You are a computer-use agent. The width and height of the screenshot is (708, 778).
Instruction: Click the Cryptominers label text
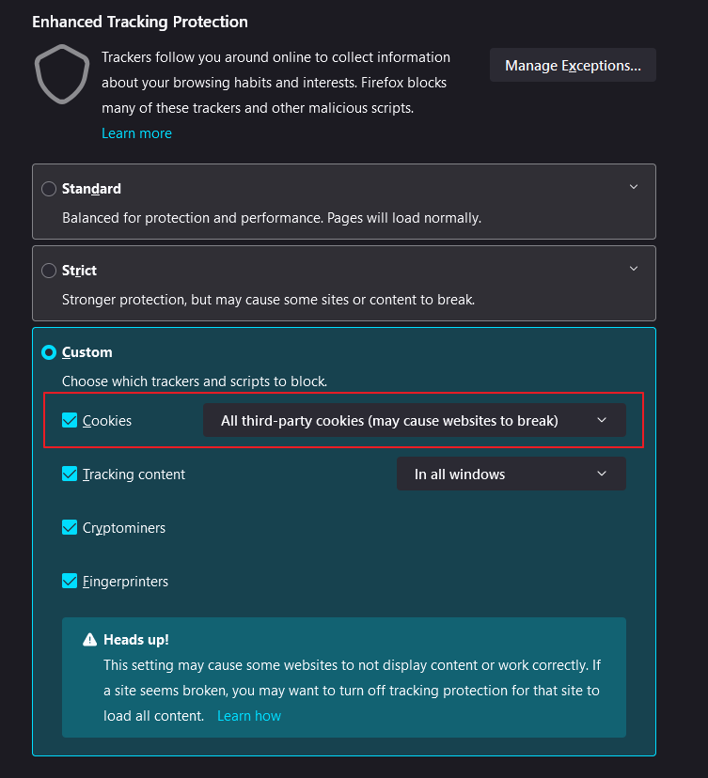click(x=124, y=528)
